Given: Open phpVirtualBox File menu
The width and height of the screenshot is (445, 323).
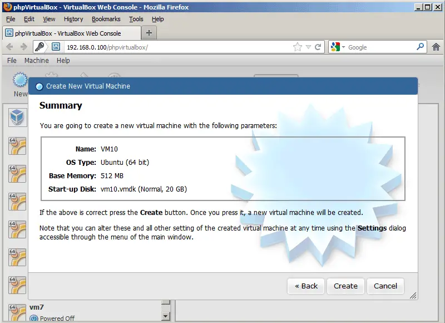Looking at the screenshot, I should coord(12,61).
